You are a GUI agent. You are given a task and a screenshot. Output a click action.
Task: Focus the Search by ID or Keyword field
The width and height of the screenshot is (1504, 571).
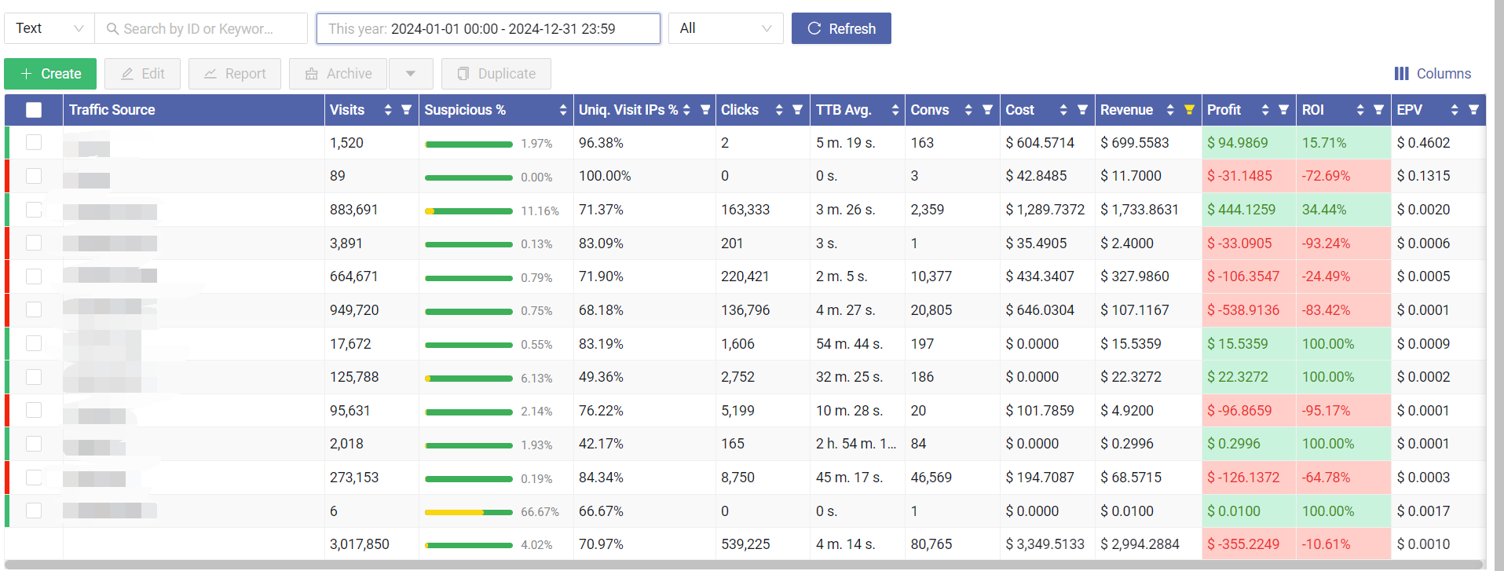click(201, 28)
